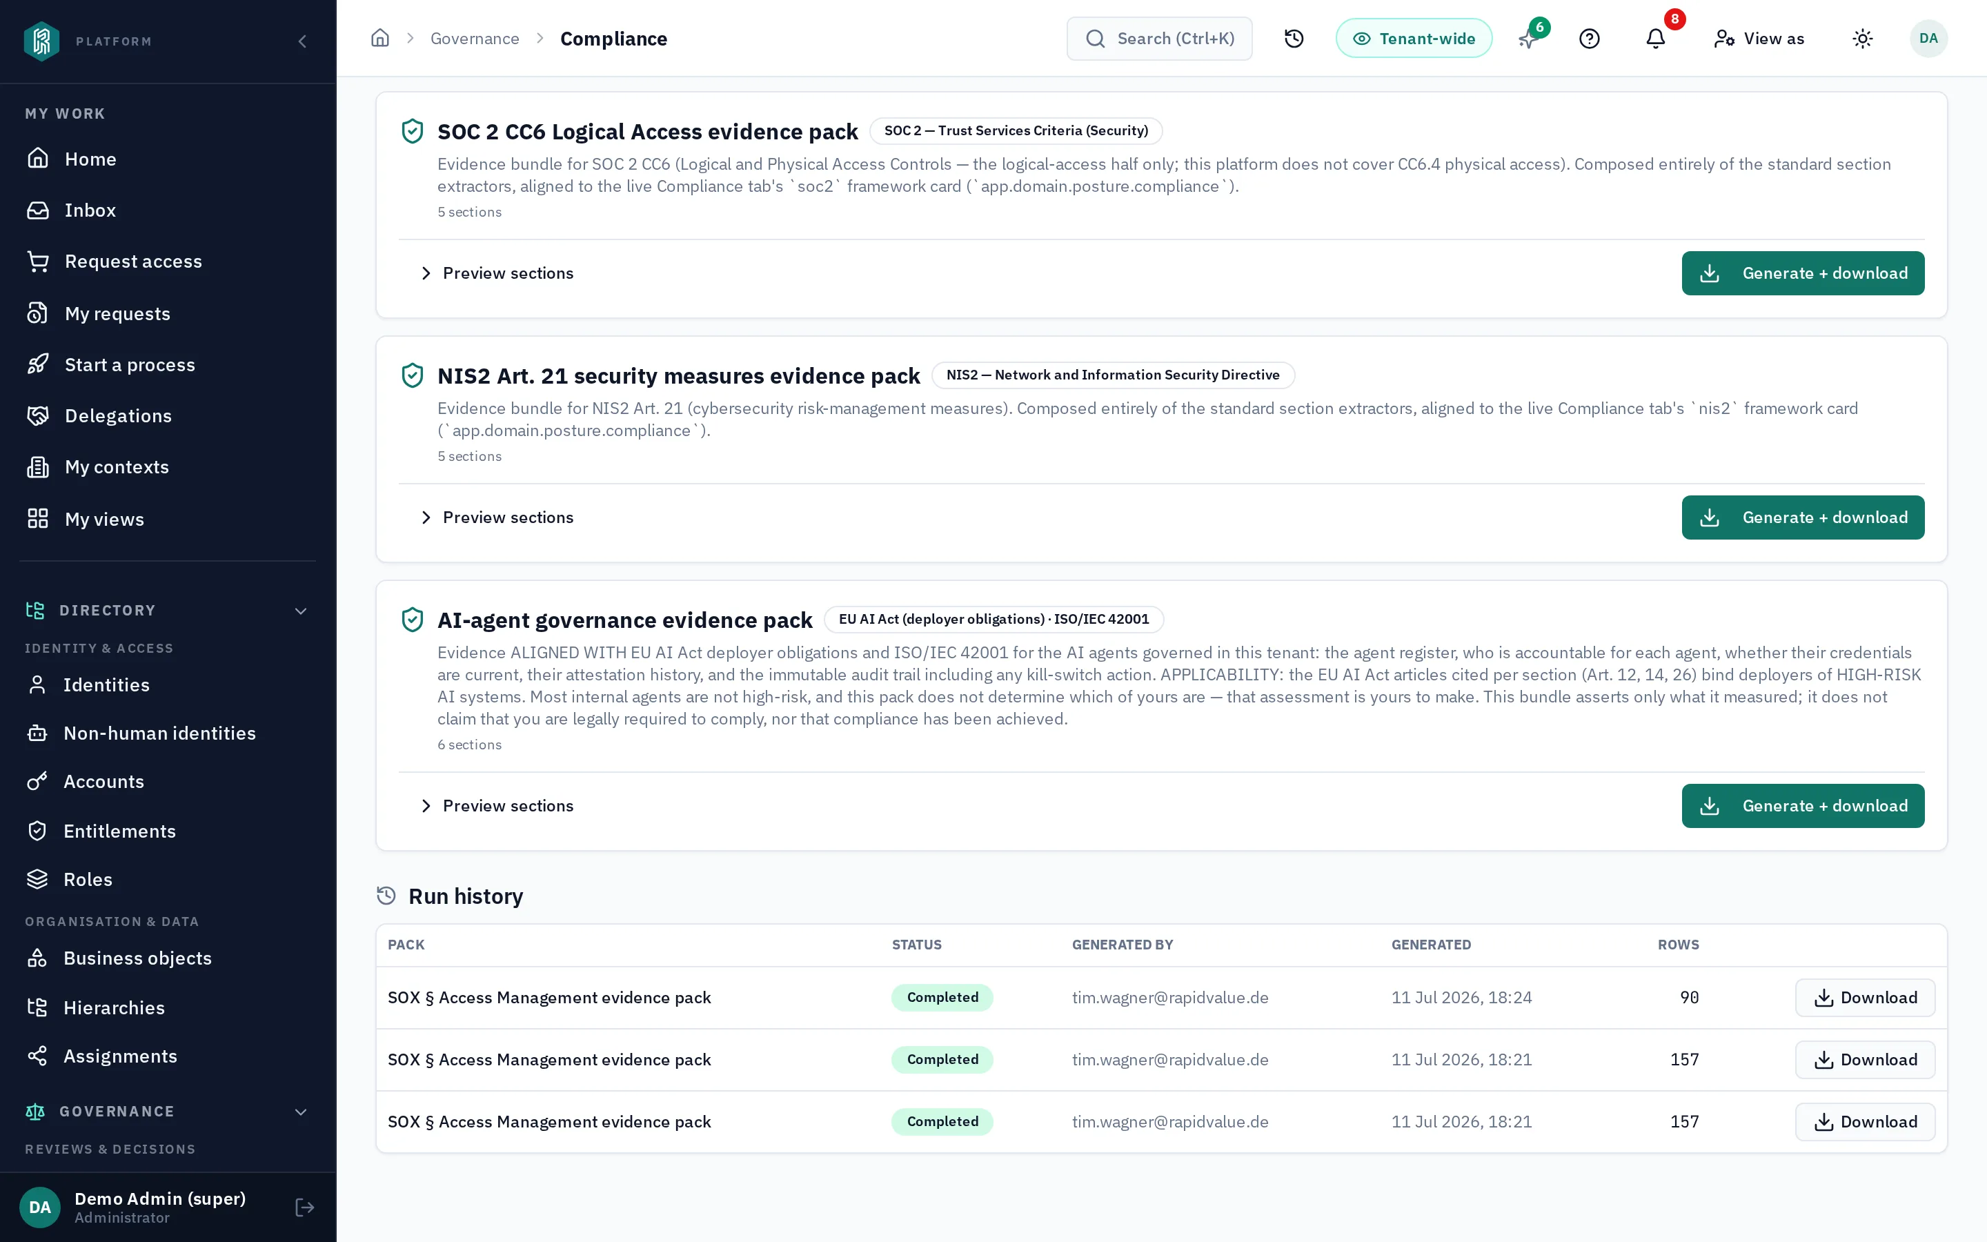Log out using the sign-out icon
Image resolution: width=1987 pixels, height=1242 pixels.
[305, 1207]
